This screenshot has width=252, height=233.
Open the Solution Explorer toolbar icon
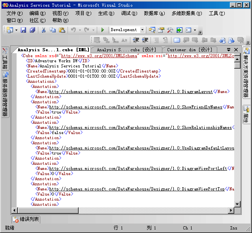click(152, 30)
